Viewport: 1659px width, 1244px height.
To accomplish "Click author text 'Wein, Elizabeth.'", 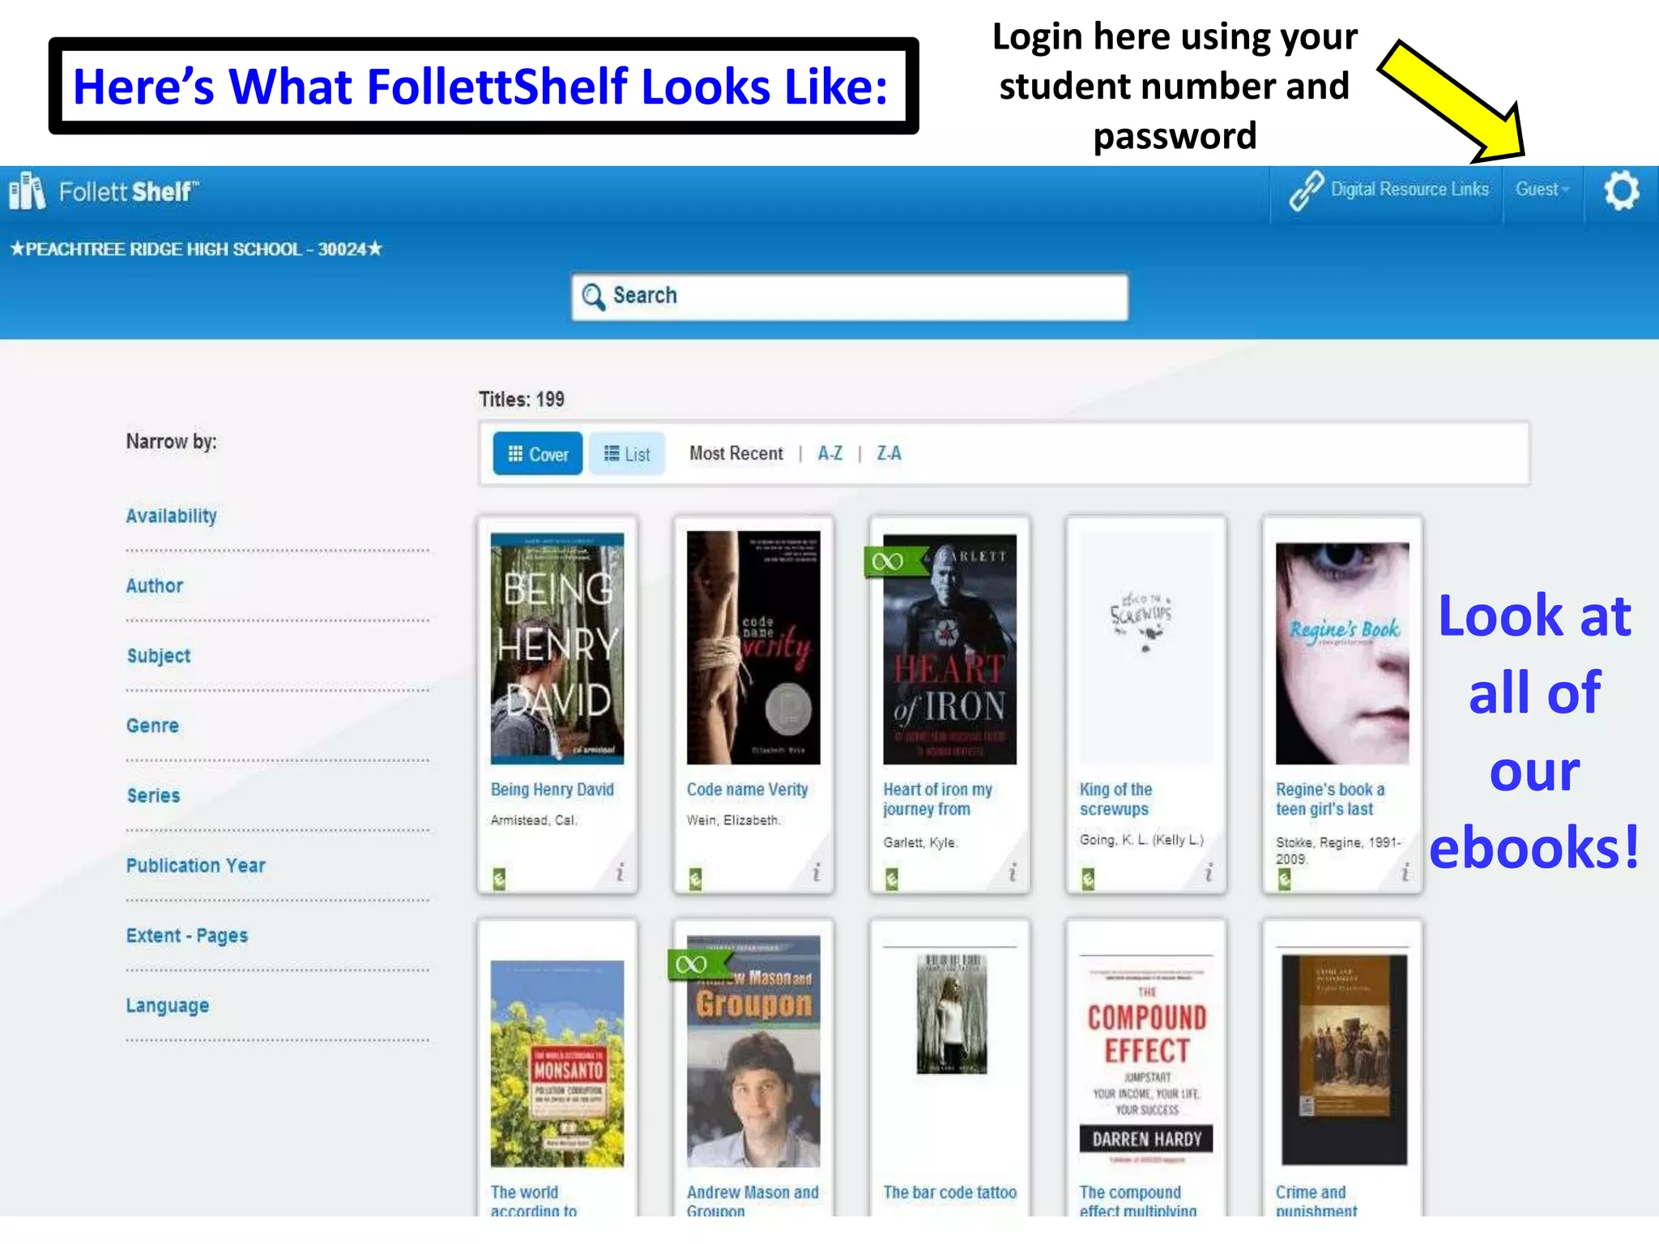I will click(x=734, y=820).
